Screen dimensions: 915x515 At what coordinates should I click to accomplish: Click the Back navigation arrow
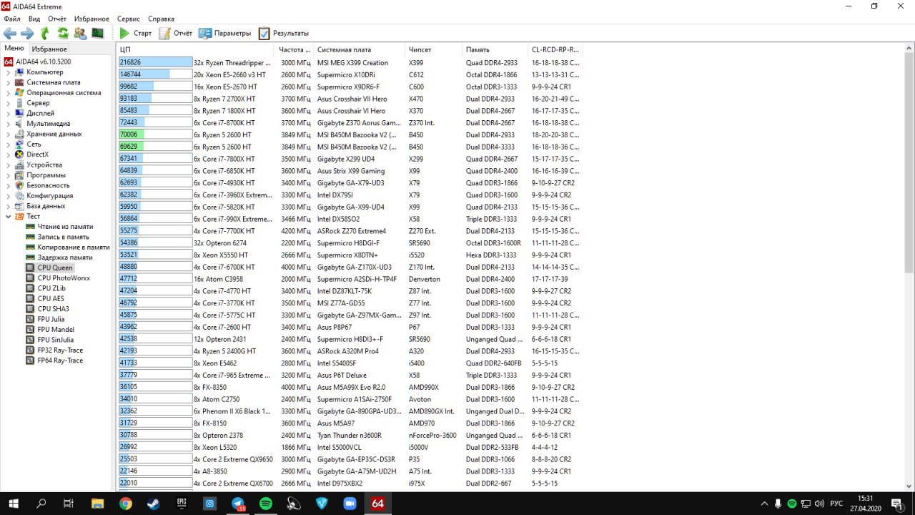(x=10, y=33)
